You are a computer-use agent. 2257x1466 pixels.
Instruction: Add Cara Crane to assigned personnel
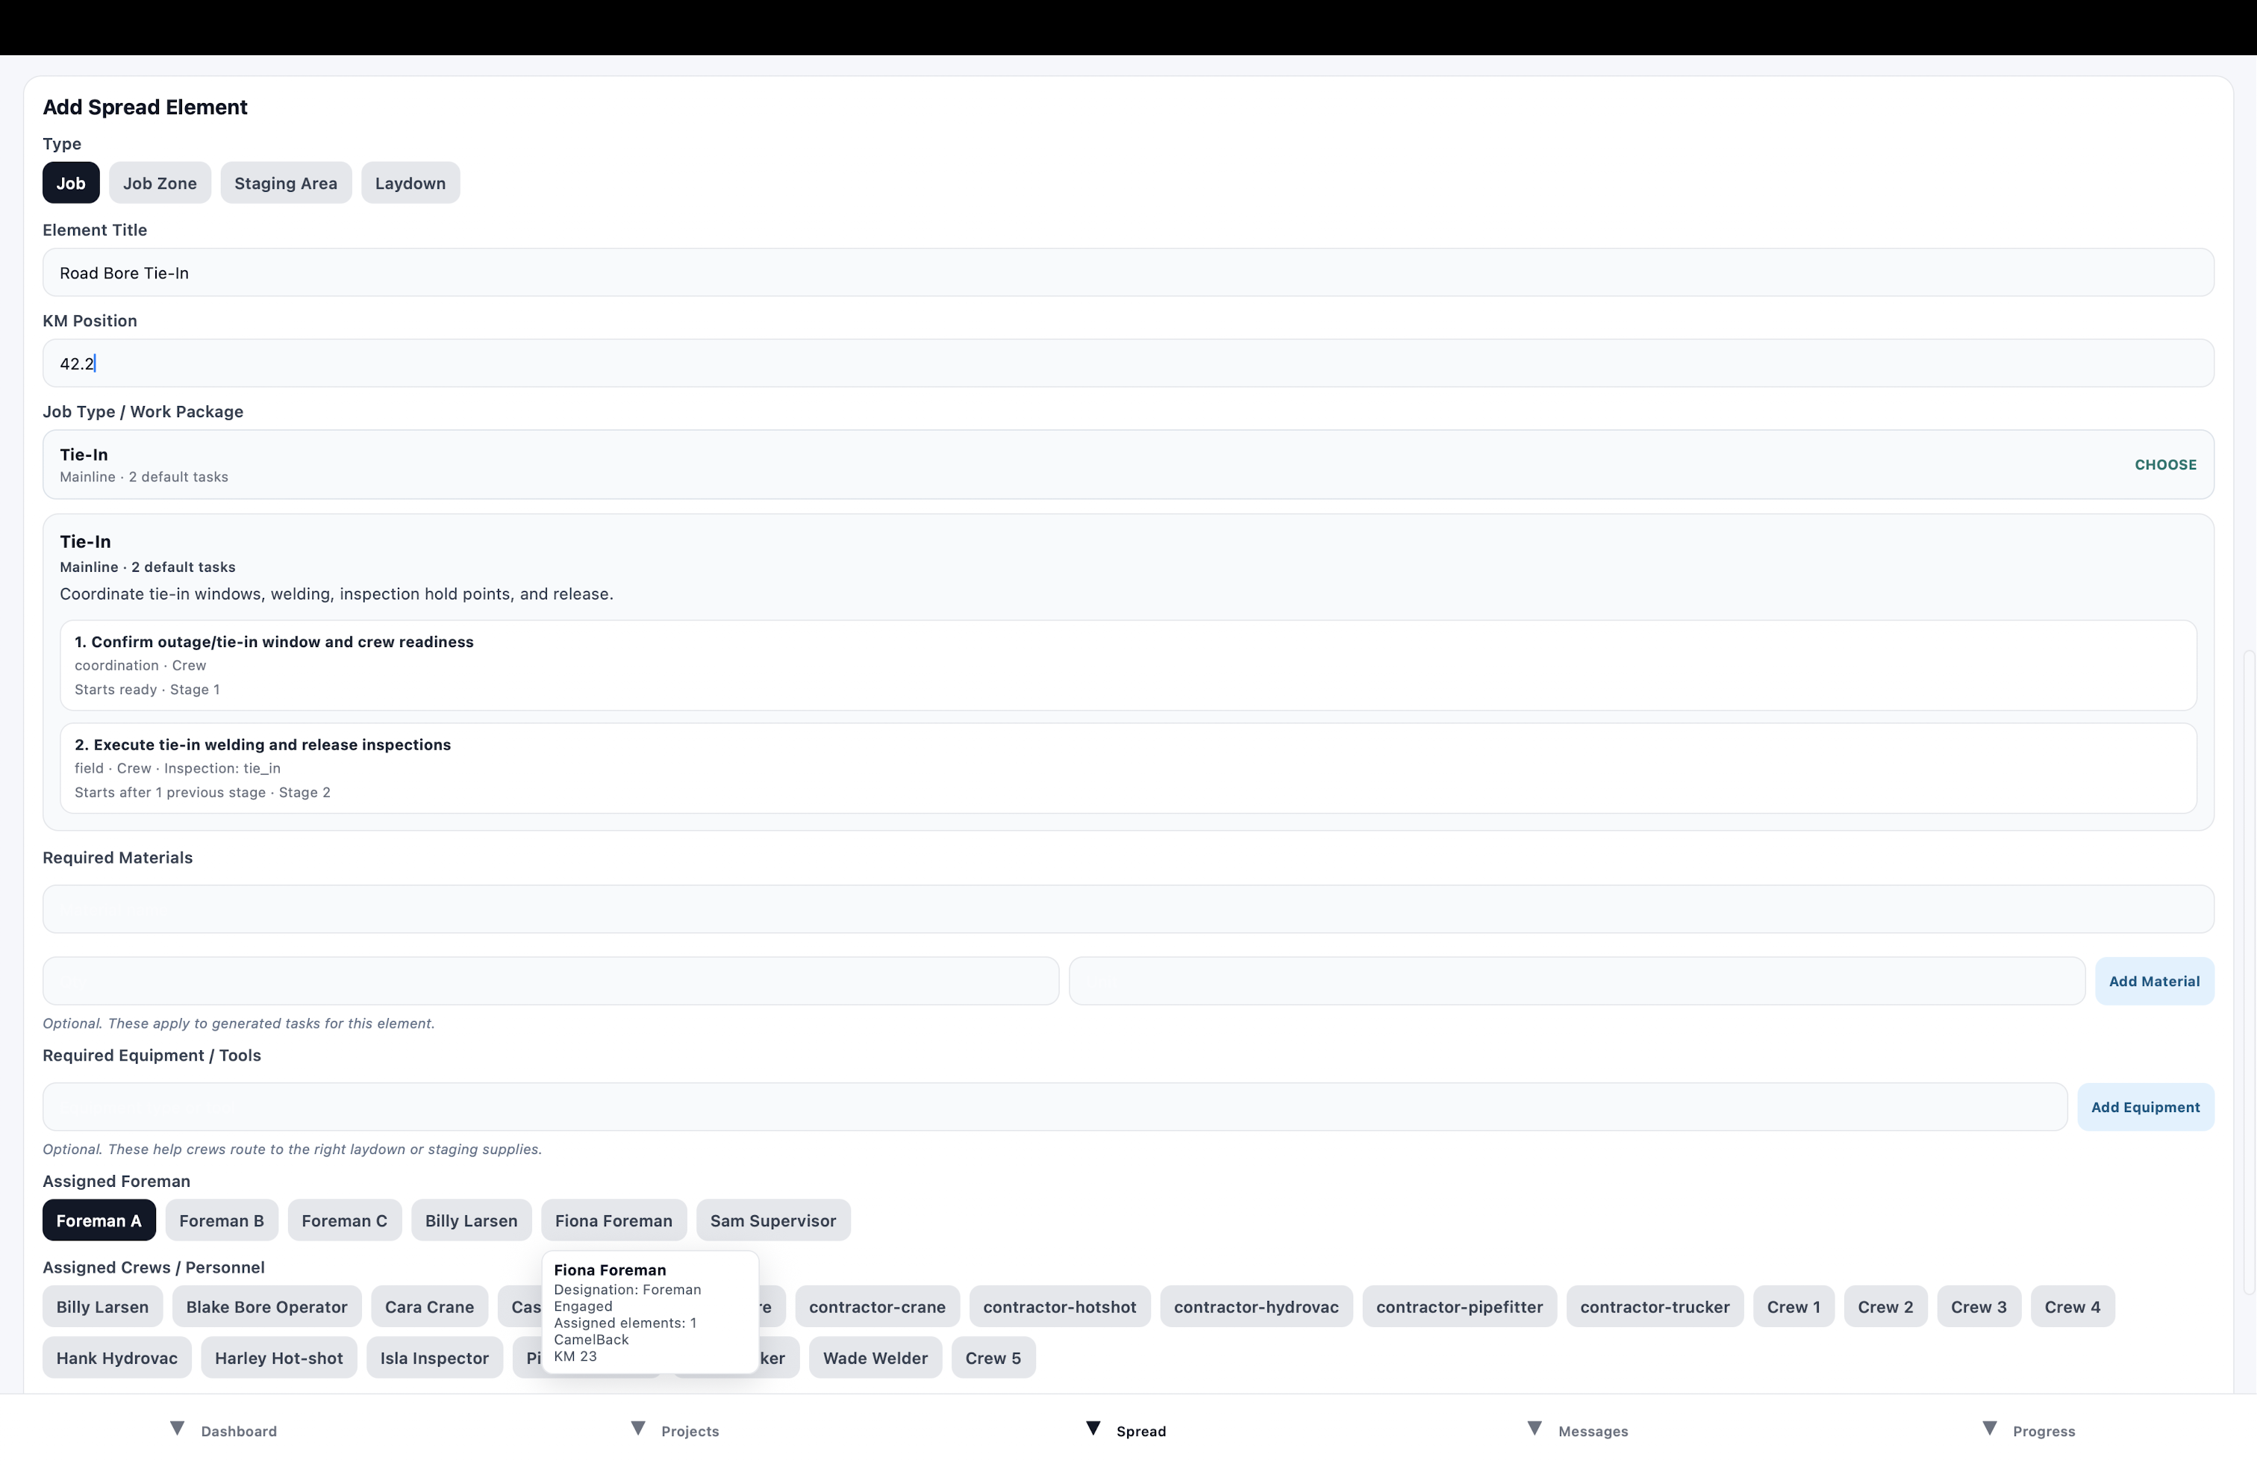click(430, 1307)
